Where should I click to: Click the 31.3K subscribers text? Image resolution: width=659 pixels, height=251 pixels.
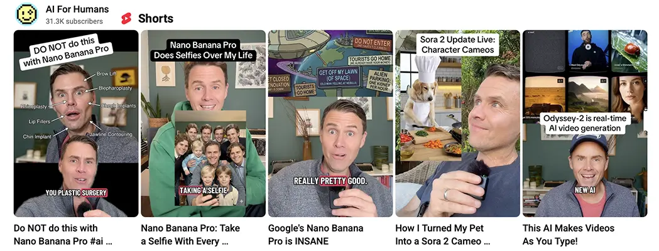coord(74,21)
